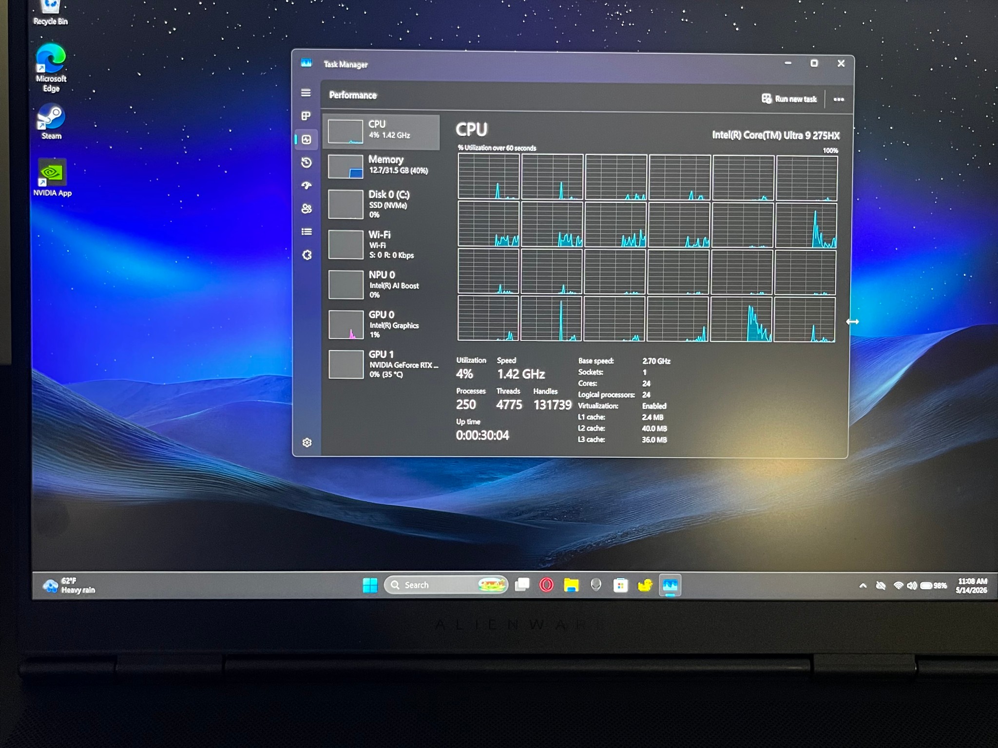This screenshot has height=748, width=998.
Task: Select the Wi-Fi performance entry
Action: tap(382, 244)
